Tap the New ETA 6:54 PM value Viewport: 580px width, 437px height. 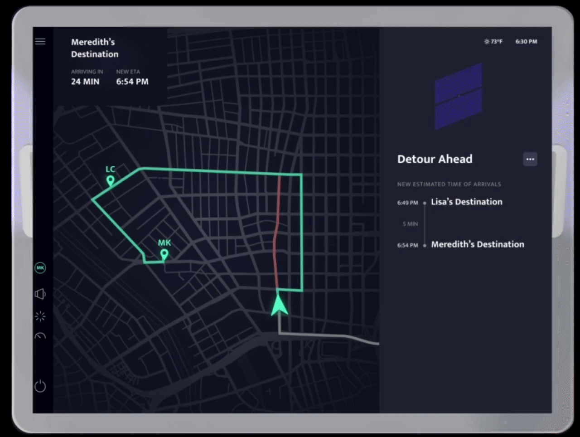point(132,82)
